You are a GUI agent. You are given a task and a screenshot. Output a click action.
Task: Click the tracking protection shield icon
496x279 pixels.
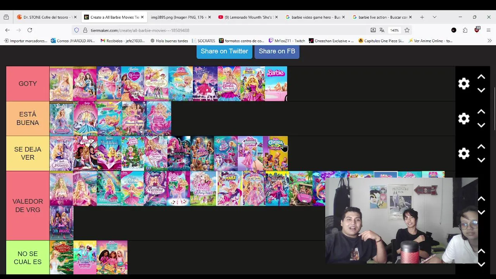point(76,30)
